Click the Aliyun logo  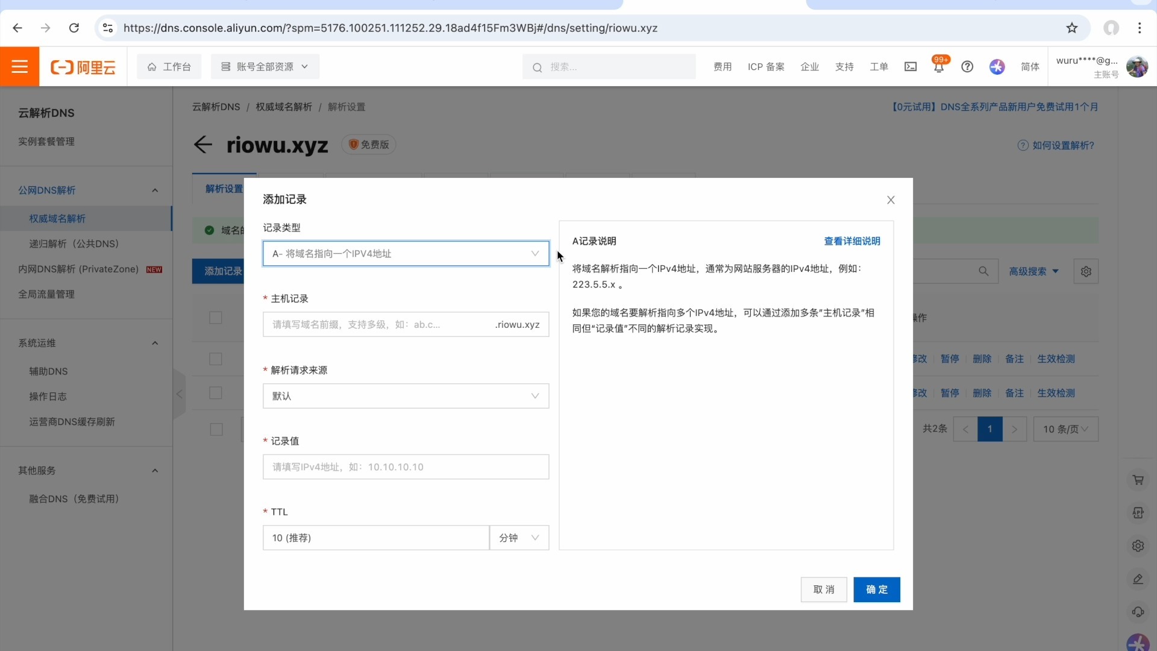coord(83,67)
